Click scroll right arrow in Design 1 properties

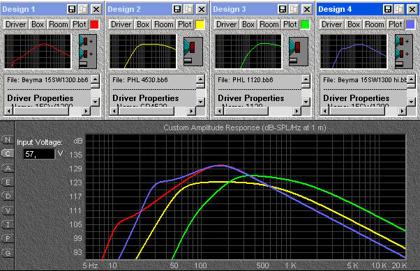tap(86, 111)
